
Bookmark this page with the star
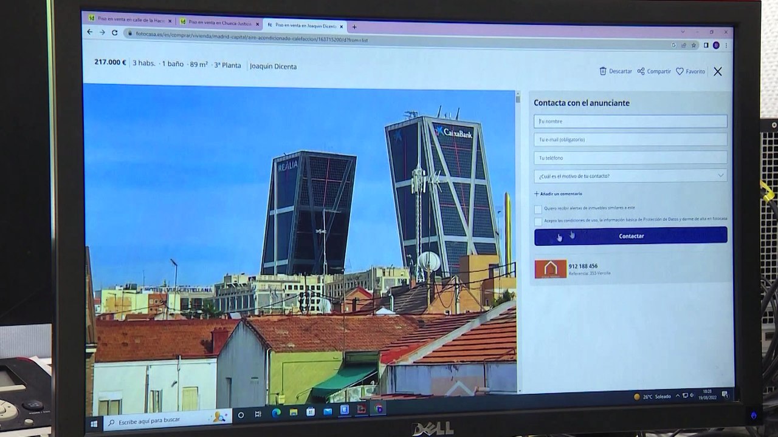[x=694, y=45]
